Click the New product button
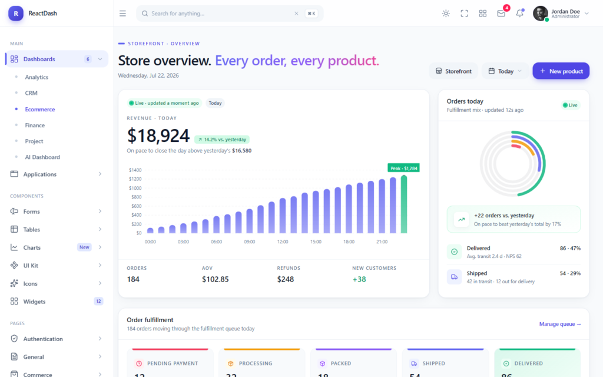The height and width of the screenshot is (377, 603). coord(561,71)
